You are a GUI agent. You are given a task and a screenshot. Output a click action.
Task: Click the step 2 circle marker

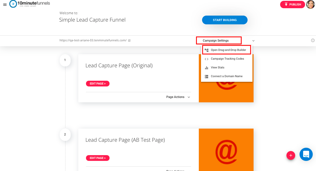[x=65, y=135]
